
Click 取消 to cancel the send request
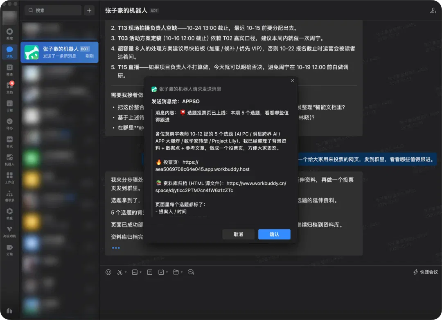tap(238, 234)
